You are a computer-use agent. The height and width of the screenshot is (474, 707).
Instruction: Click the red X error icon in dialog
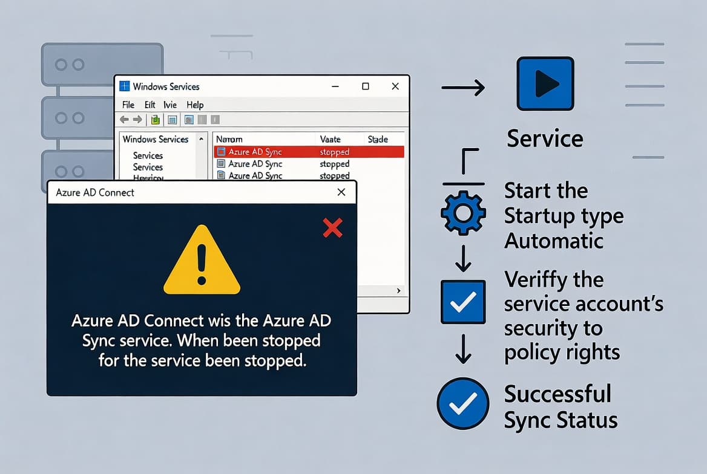point(333,227)
